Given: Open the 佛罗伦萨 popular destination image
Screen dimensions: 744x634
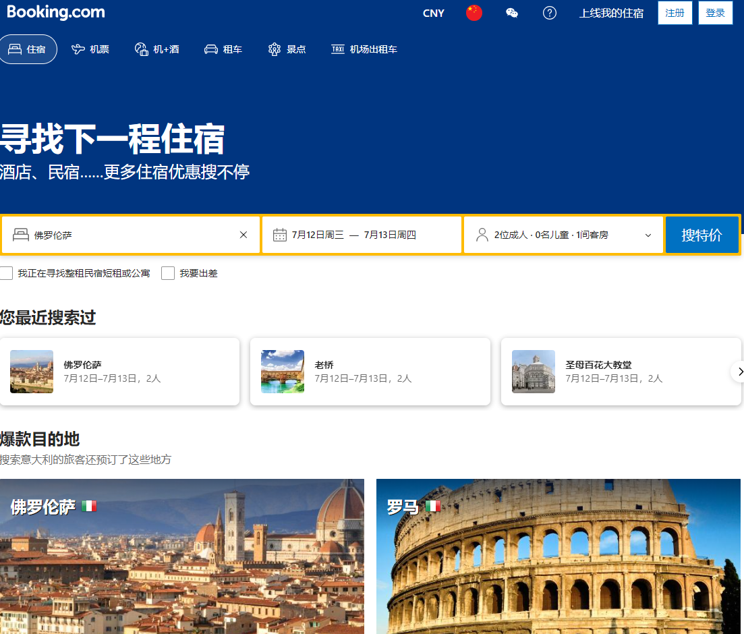Looking at the screenshot, I should 182,556.
